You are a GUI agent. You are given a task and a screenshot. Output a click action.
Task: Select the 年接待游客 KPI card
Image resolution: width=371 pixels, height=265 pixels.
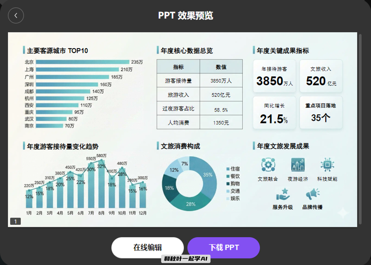[274, 76]
